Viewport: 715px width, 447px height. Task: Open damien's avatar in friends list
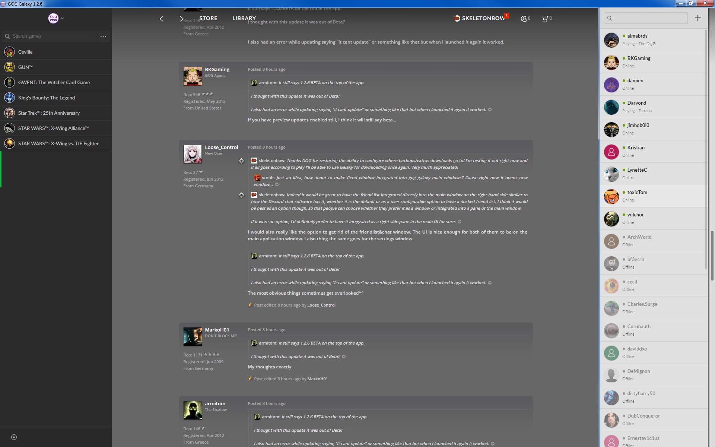click(611, 85)
